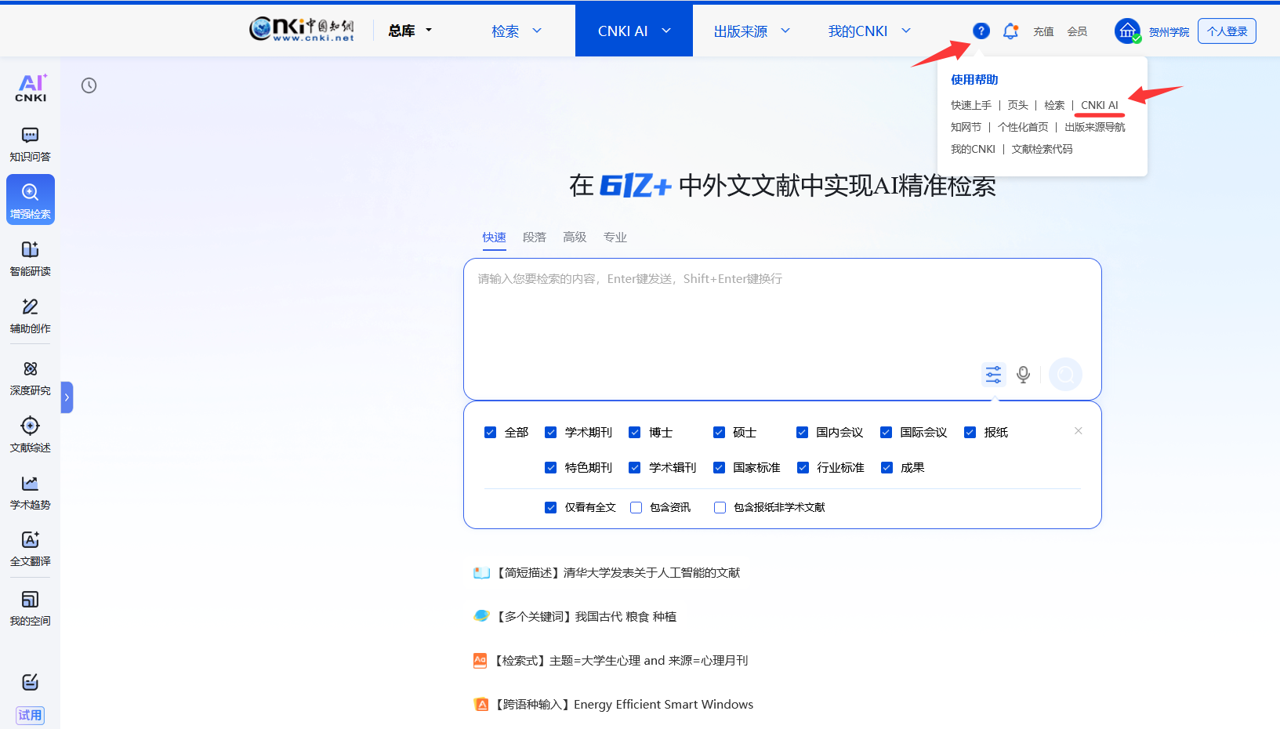Switch to the 段落 search tab
This screenshot has width=1280, height=729.
pos(535,238)
